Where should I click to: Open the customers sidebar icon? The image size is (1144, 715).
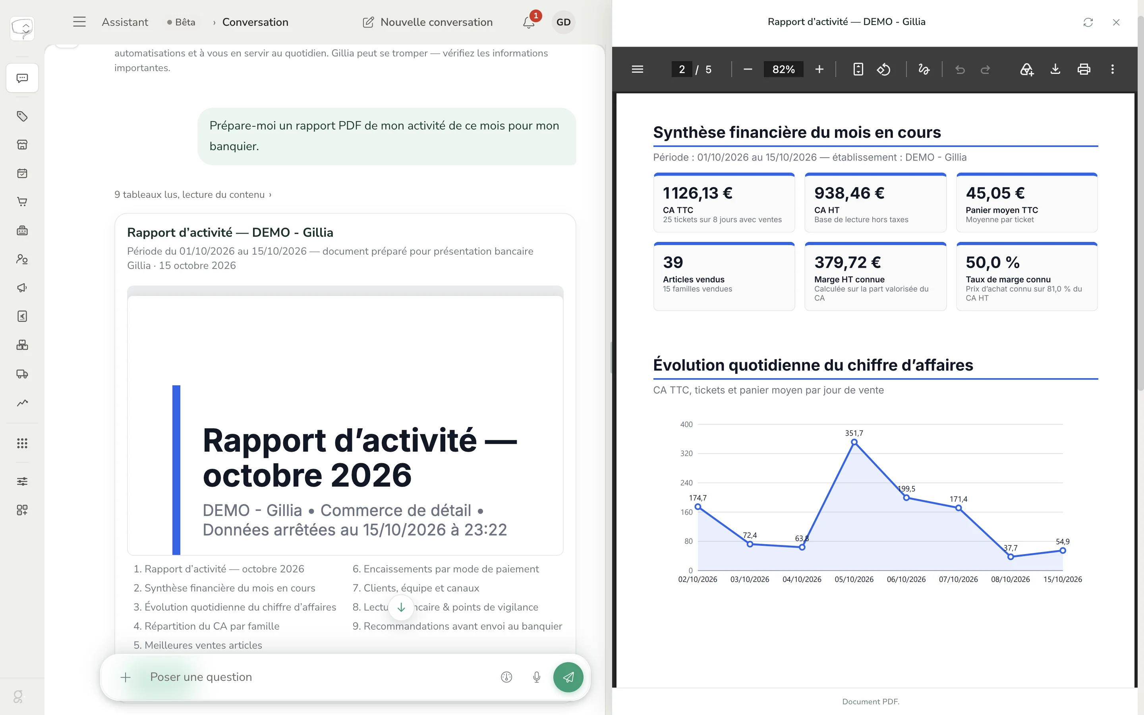[x=22, y=259]
